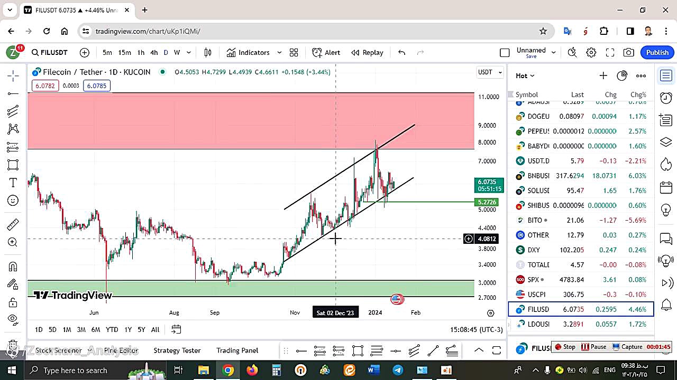Open the patterns drawing tool
The height and width of the screenshot is (380, 677).
(x=13, y=129)
